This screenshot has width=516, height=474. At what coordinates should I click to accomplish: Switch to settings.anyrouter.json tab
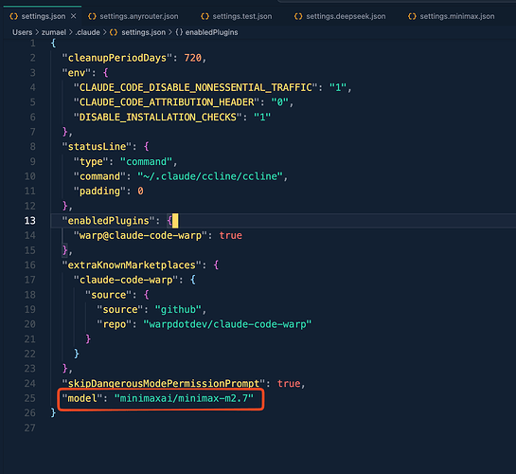pos(133,16)
